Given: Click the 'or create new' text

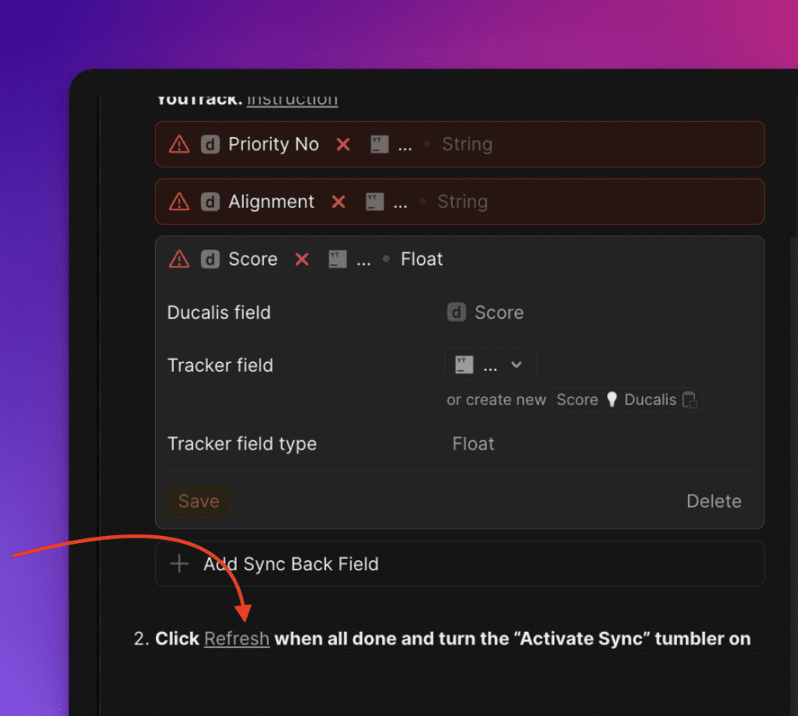Looking at the screenshot, I should (496, 400).
